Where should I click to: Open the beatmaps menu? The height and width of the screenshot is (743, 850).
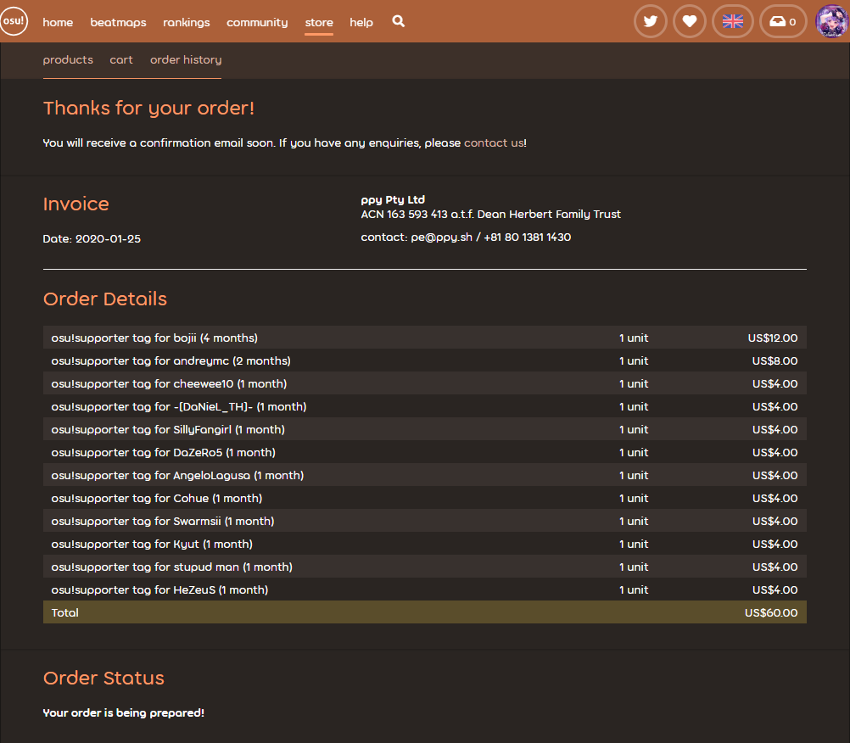tap(118, 22)
